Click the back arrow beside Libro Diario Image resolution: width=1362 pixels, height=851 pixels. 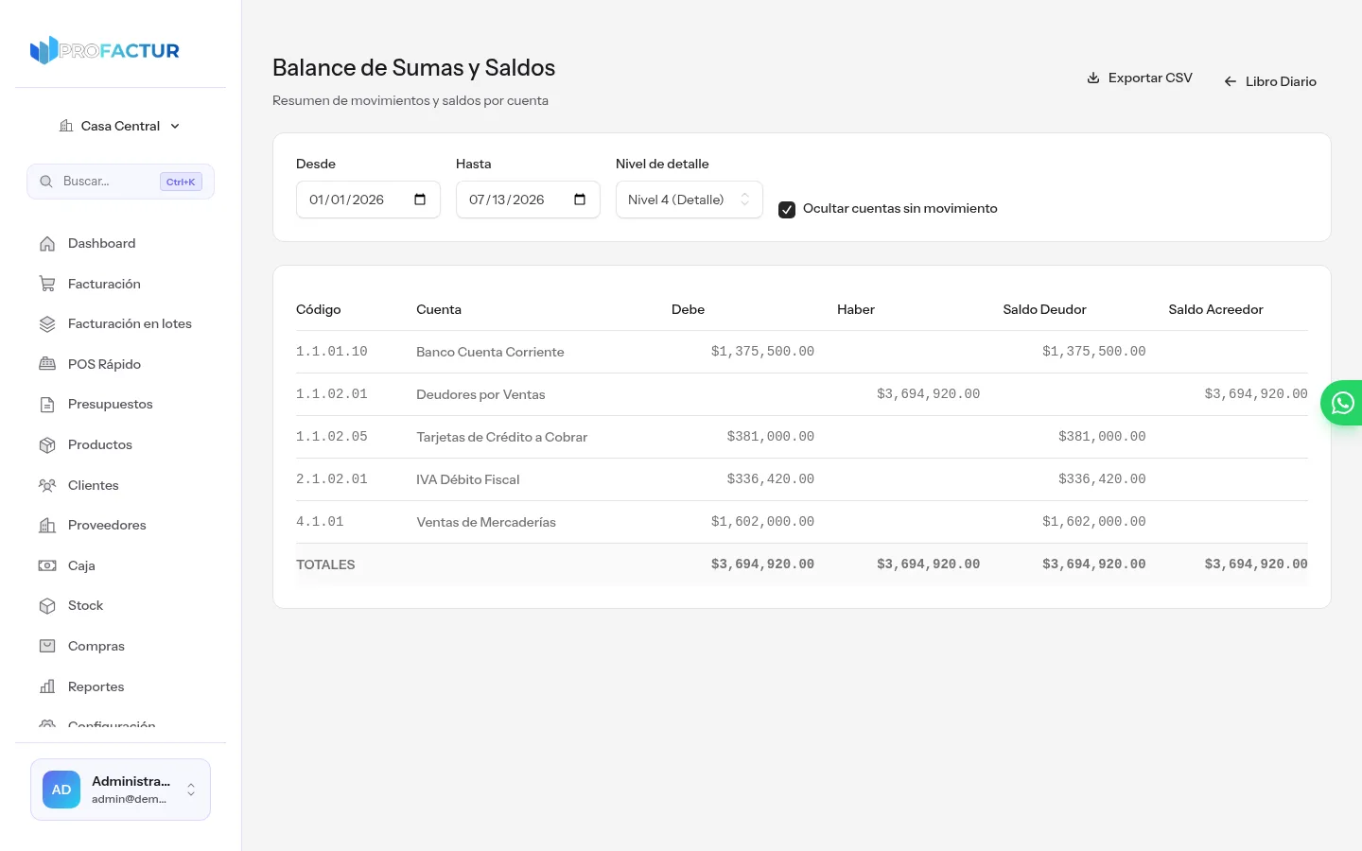1231,81
